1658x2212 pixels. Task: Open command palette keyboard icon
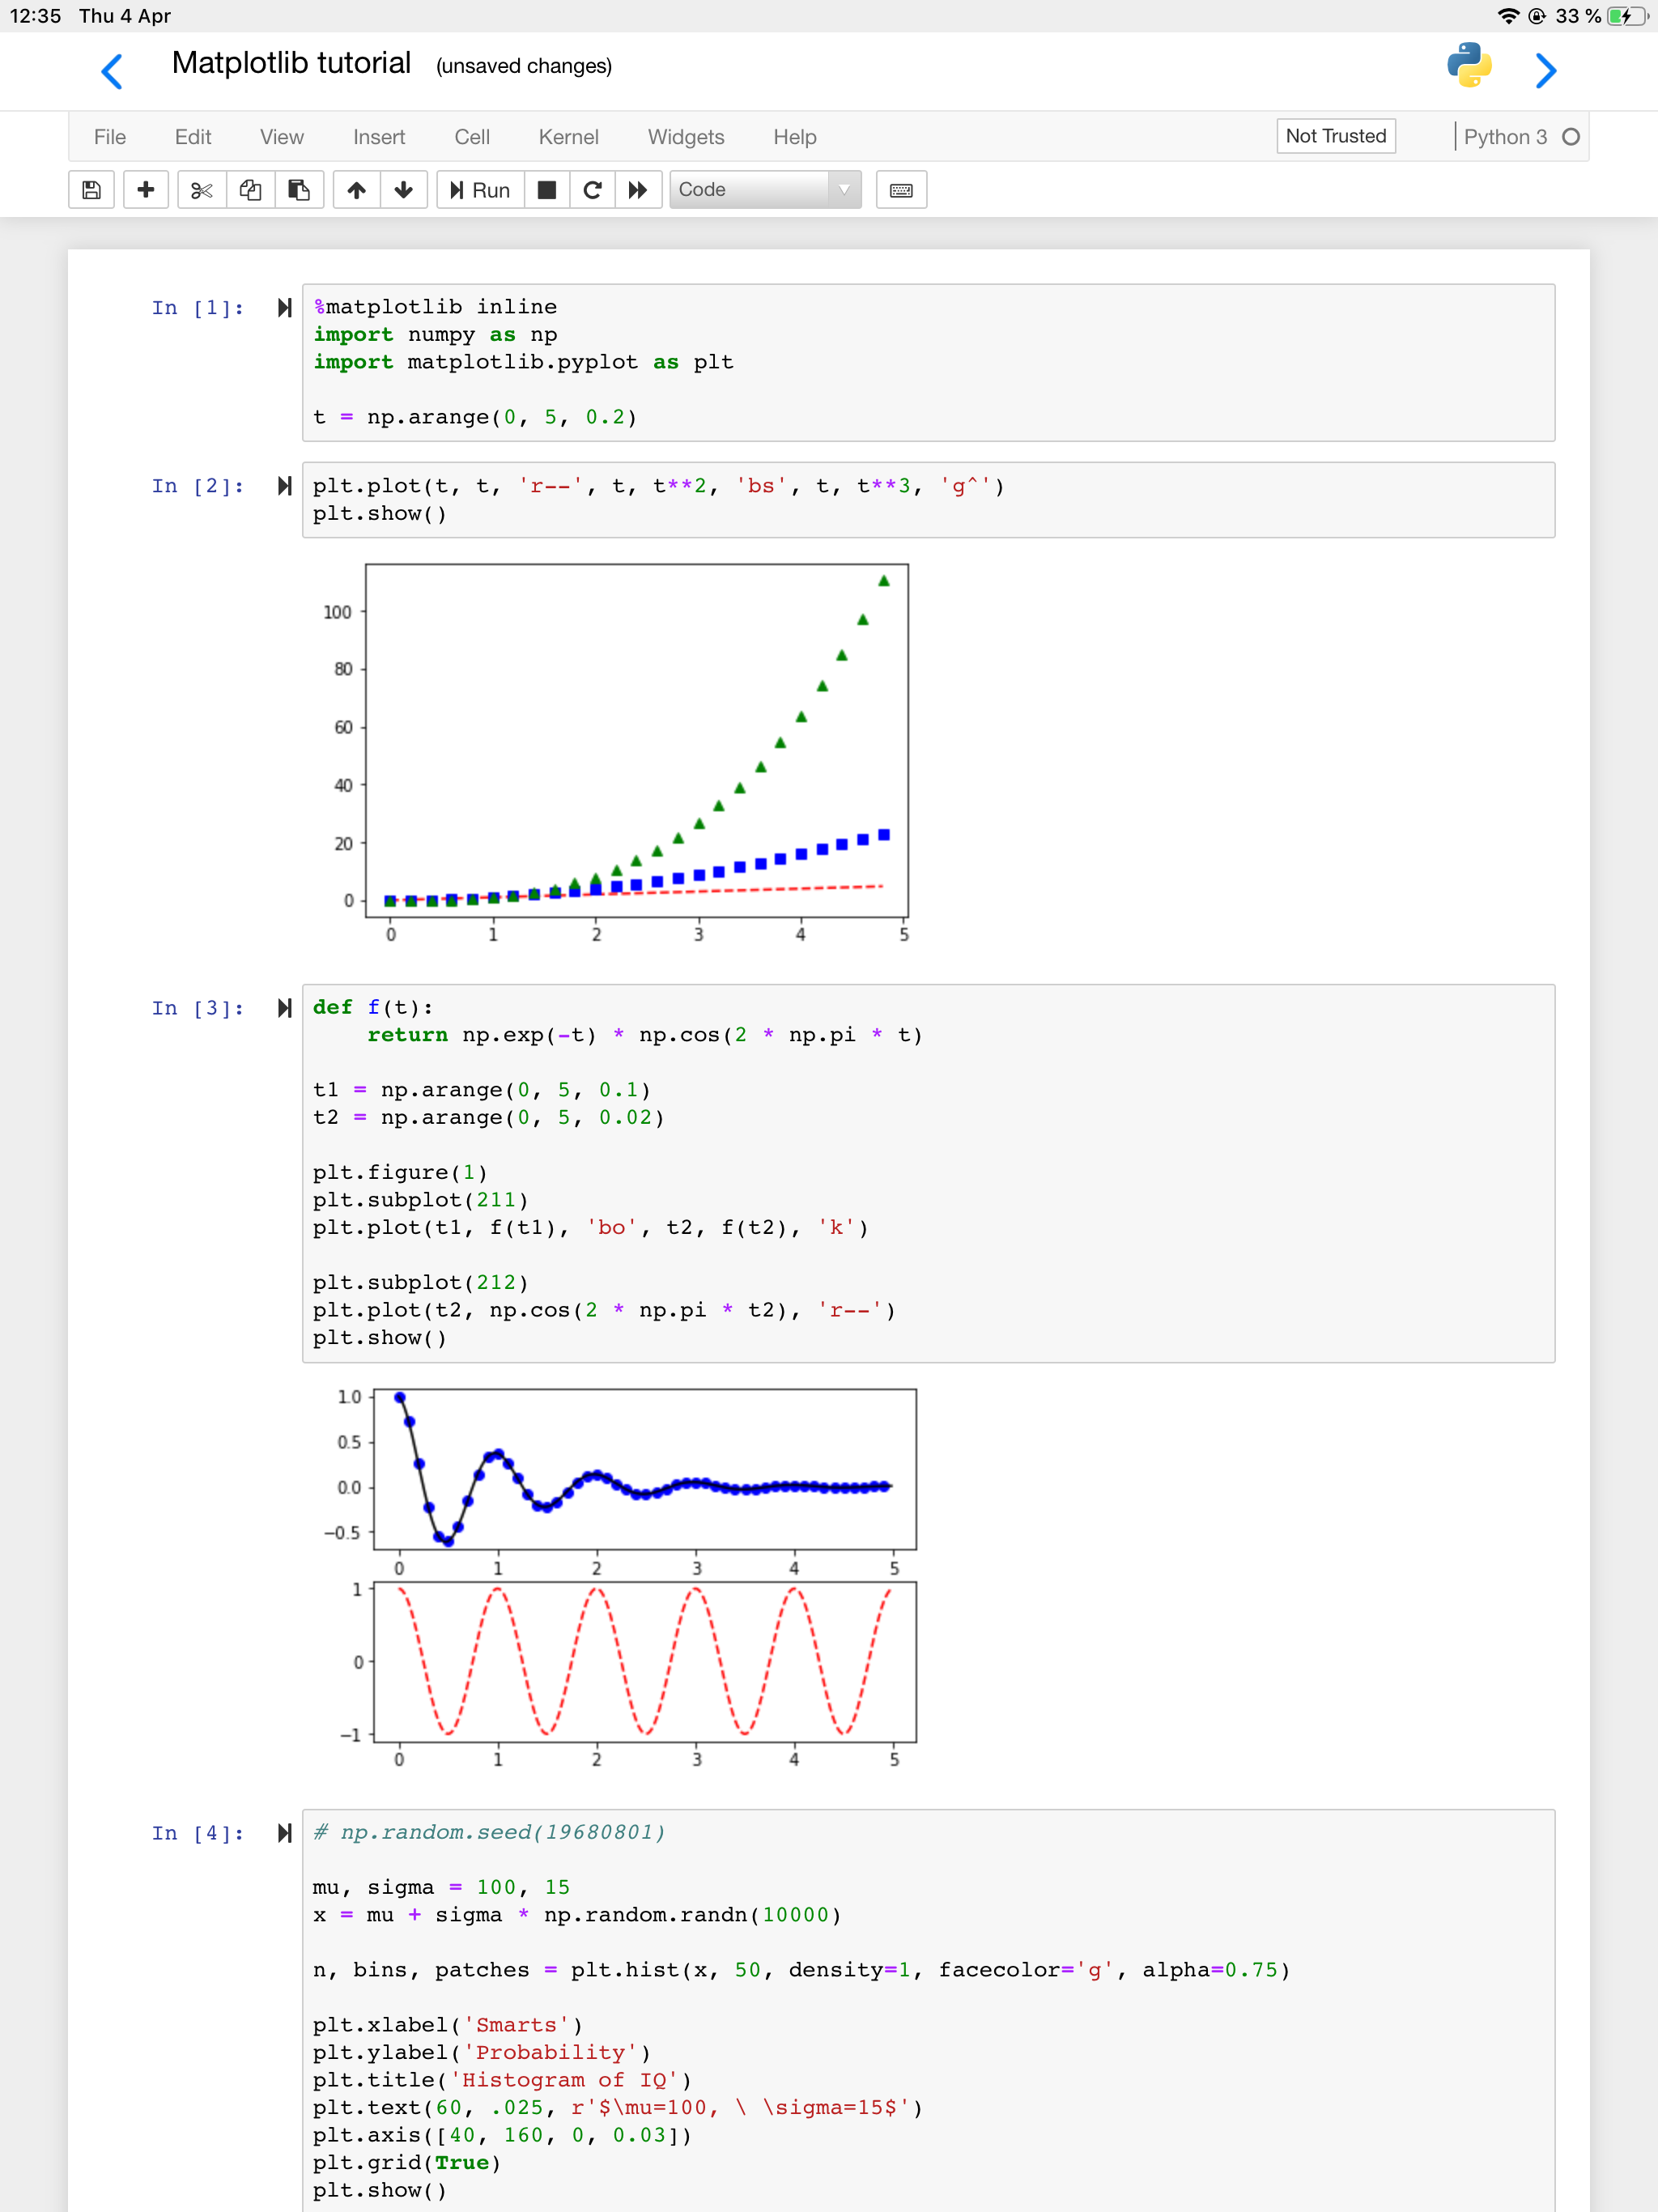tap(901, 190)
